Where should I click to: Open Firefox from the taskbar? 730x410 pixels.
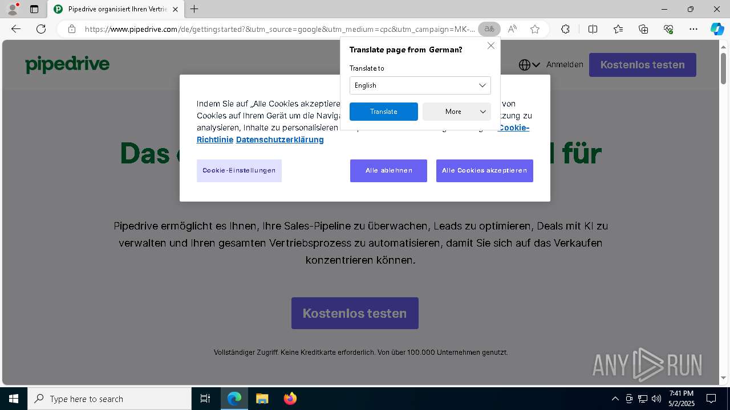[290, 399]
